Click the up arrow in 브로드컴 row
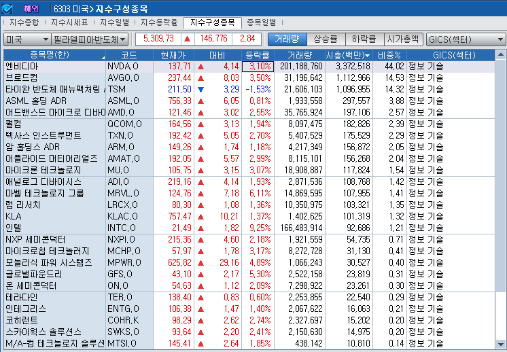Image resolution: width=507 pixels, height=352 pixels. (x=200, y=78)
